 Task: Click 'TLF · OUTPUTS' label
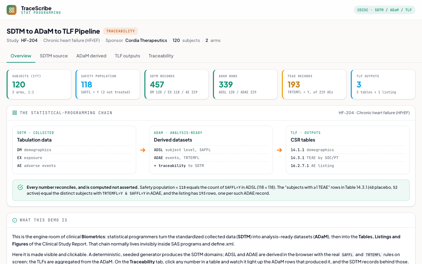click(306, 133)
